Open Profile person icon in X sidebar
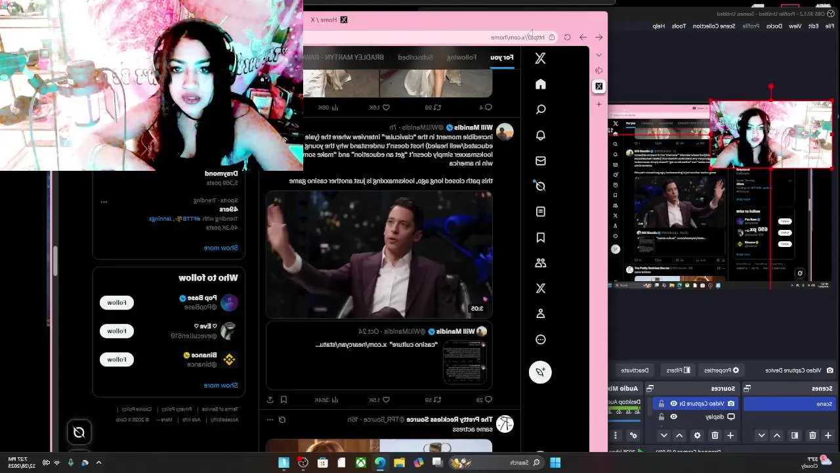 pyautogui.click(x=540, y=314)
